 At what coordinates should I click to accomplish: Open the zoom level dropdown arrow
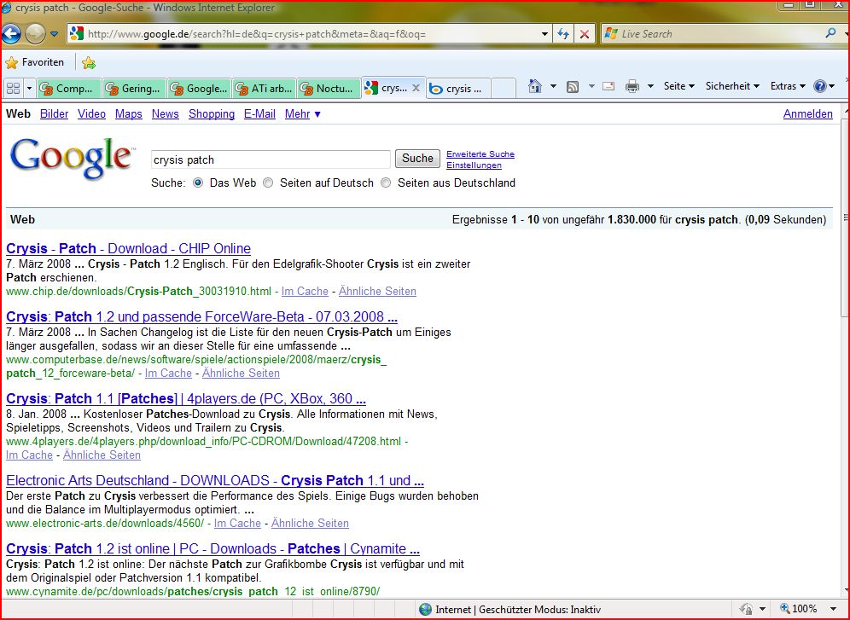click(x=833, y=609)
